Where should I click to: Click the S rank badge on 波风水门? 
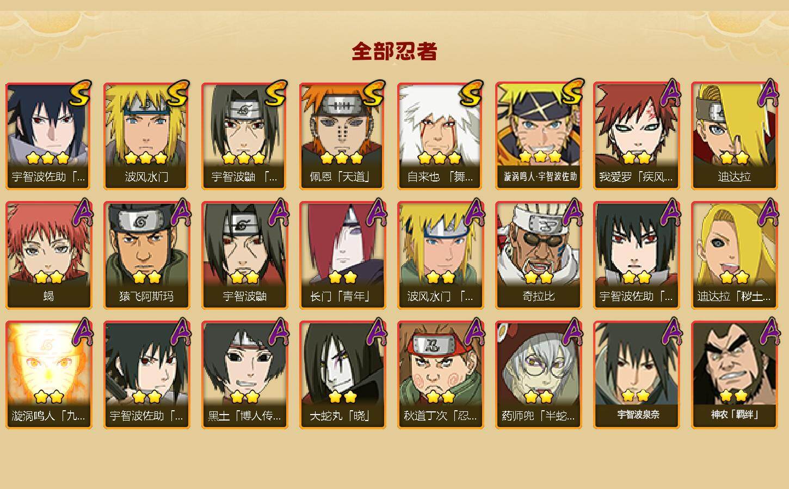(x=178, y=93)
